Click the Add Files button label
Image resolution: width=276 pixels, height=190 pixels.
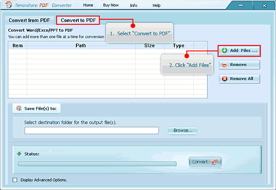[244, 50]
